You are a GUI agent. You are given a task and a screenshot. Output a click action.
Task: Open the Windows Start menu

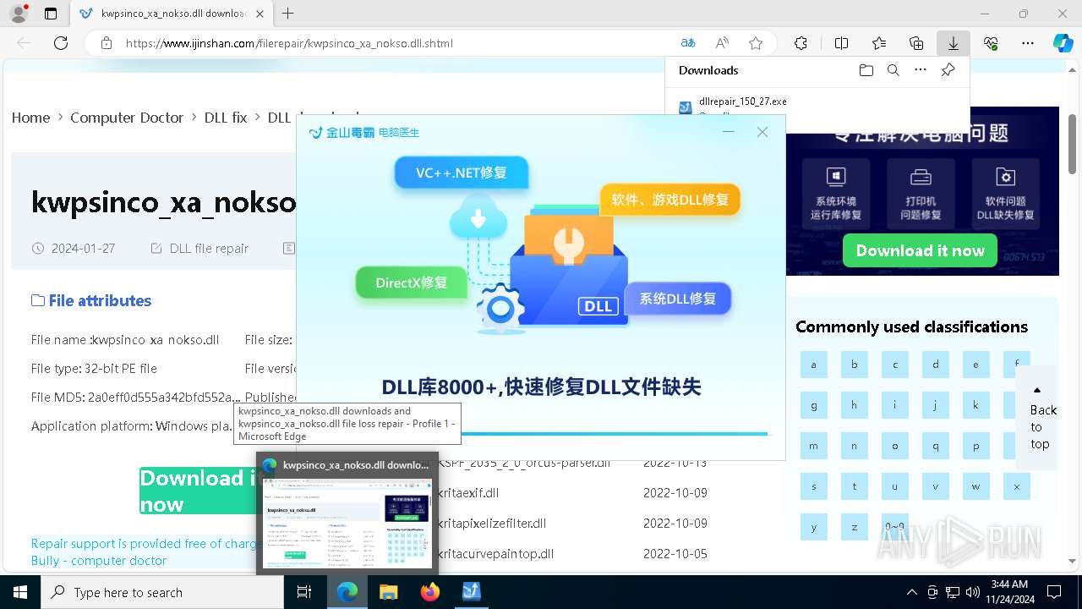click(x=20, y=592)
